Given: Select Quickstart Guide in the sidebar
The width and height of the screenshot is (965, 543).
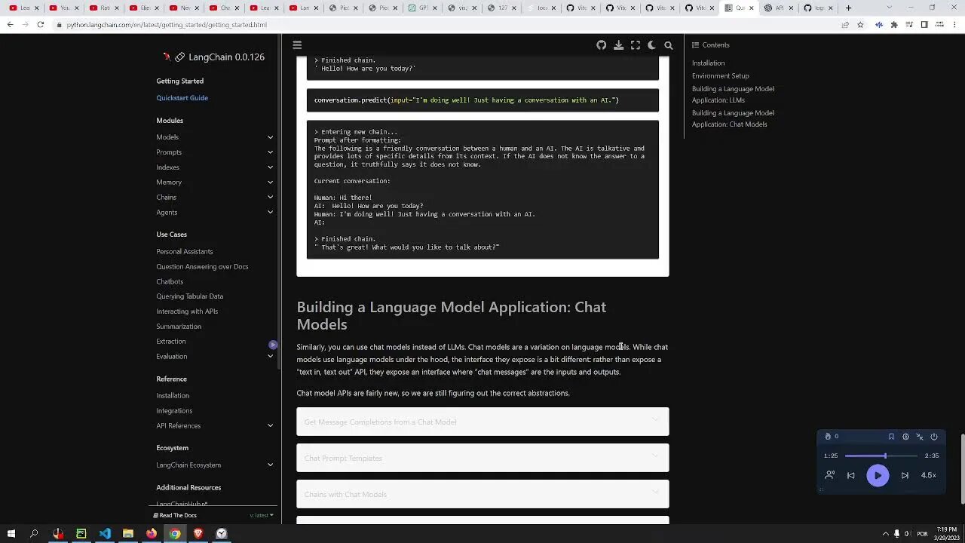Looking at the screenshot, I should coord(182,97).
